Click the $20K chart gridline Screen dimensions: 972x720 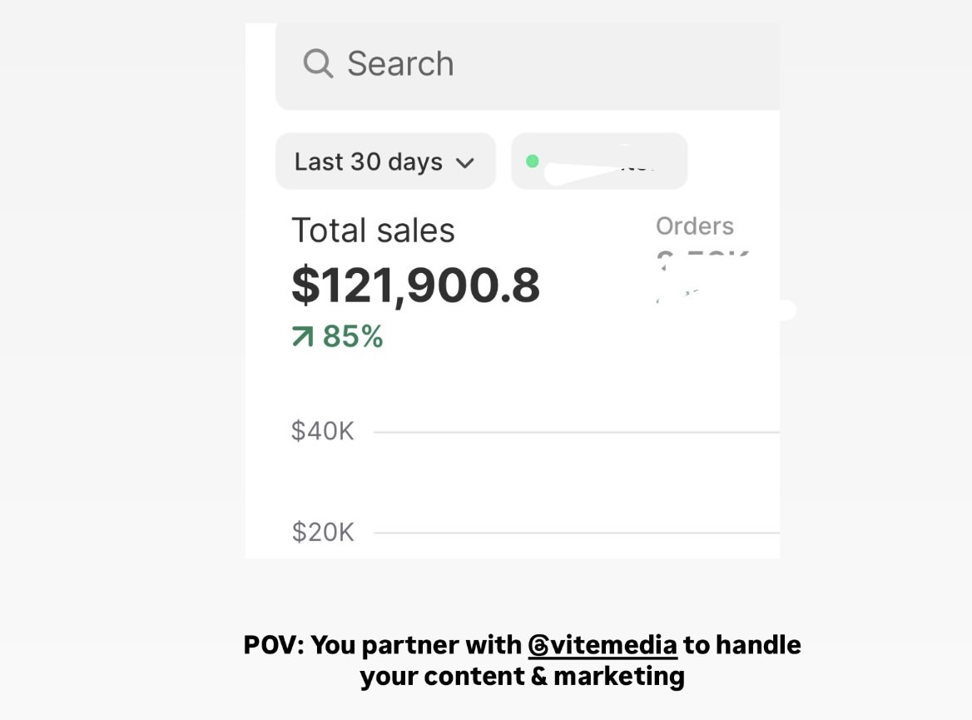pos(576,533)
